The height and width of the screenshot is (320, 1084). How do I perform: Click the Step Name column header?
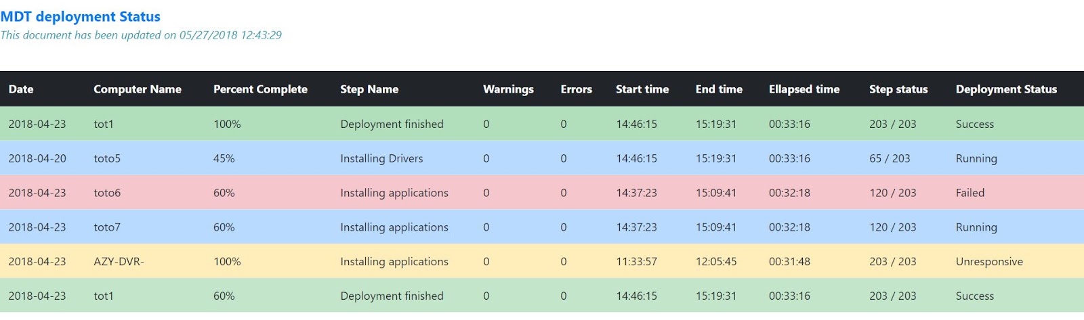[369, 89]
